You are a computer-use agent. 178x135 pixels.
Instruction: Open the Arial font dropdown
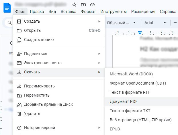pos(155,23)
